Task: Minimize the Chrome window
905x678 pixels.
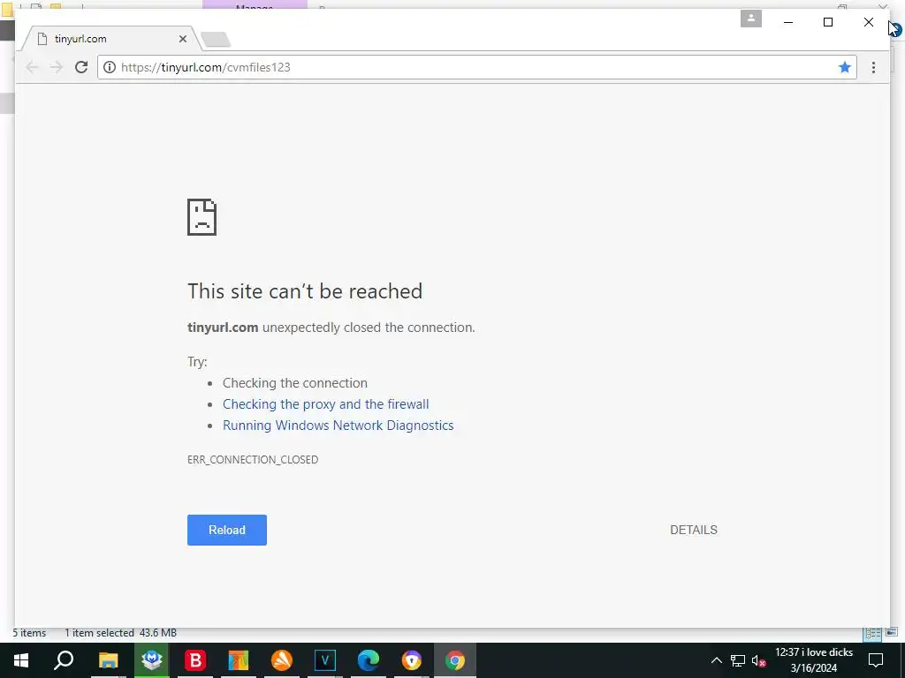Action: click(x=788, y=22)
